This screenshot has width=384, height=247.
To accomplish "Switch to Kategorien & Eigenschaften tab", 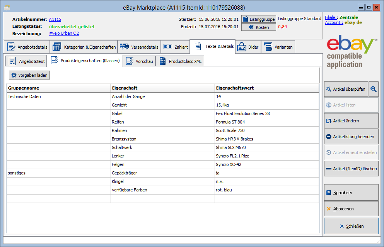I will point(84,47).
